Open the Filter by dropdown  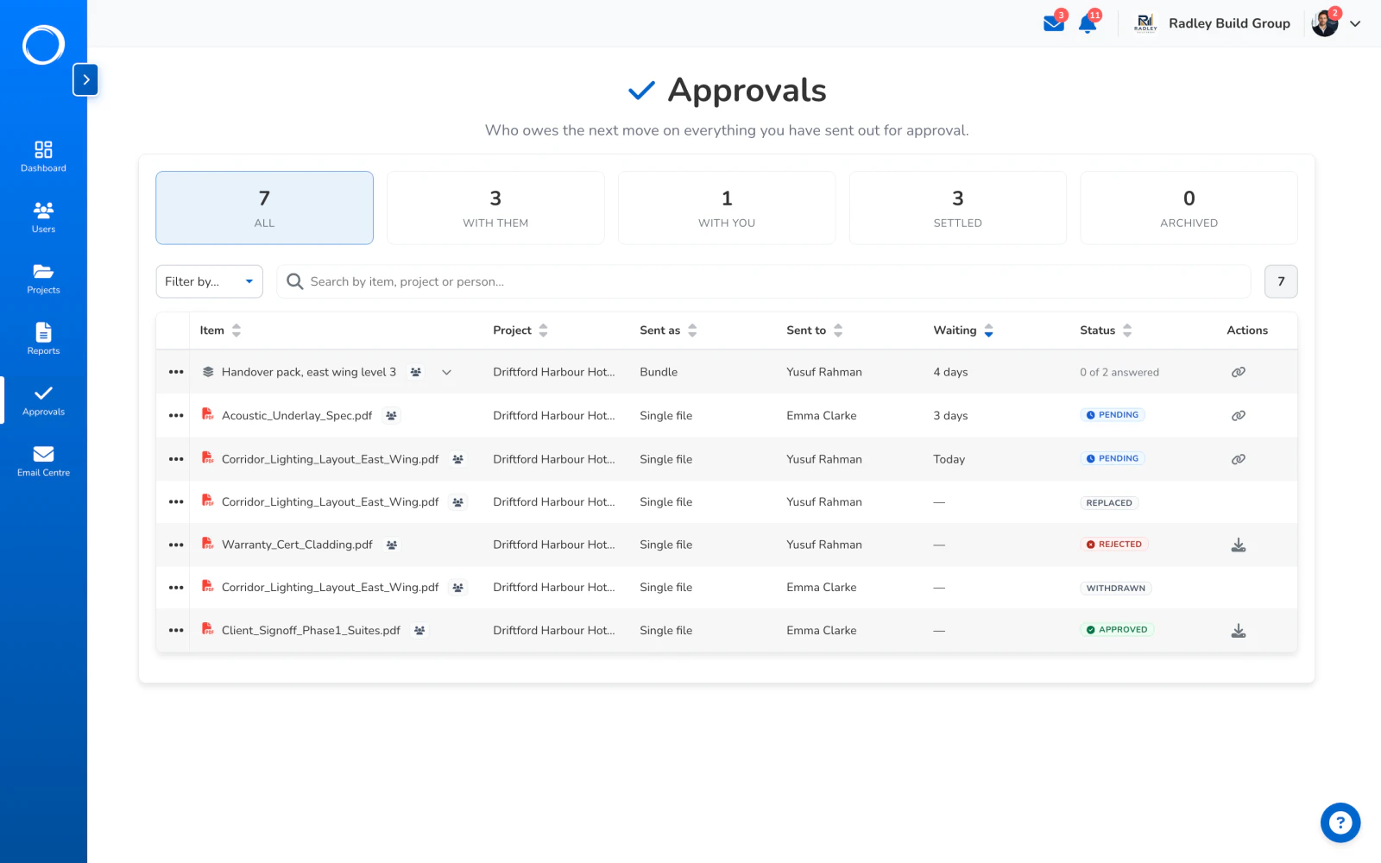coord(209,281)
